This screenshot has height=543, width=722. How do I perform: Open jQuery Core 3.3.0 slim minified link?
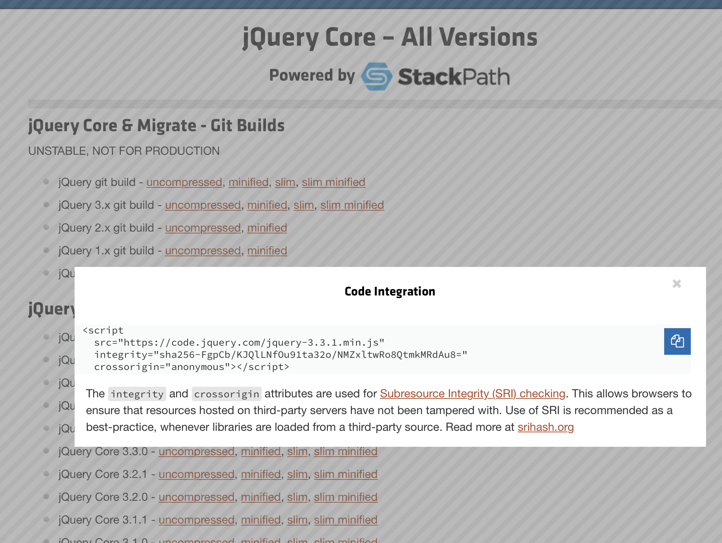(x=345, y=451)
